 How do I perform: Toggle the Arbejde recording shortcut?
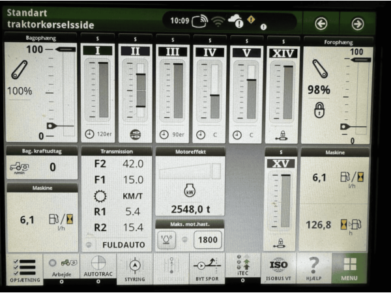[62, 268]
